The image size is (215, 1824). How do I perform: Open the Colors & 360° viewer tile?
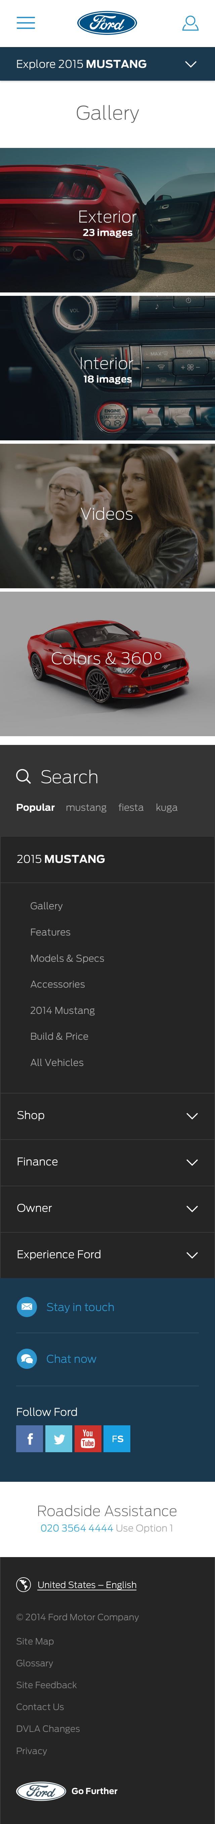click(107, 664)
